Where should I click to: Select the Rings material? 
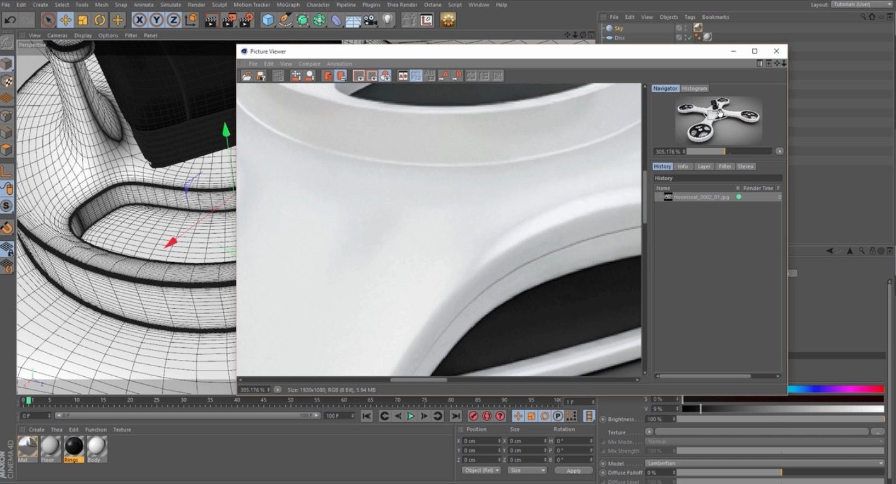73,449
